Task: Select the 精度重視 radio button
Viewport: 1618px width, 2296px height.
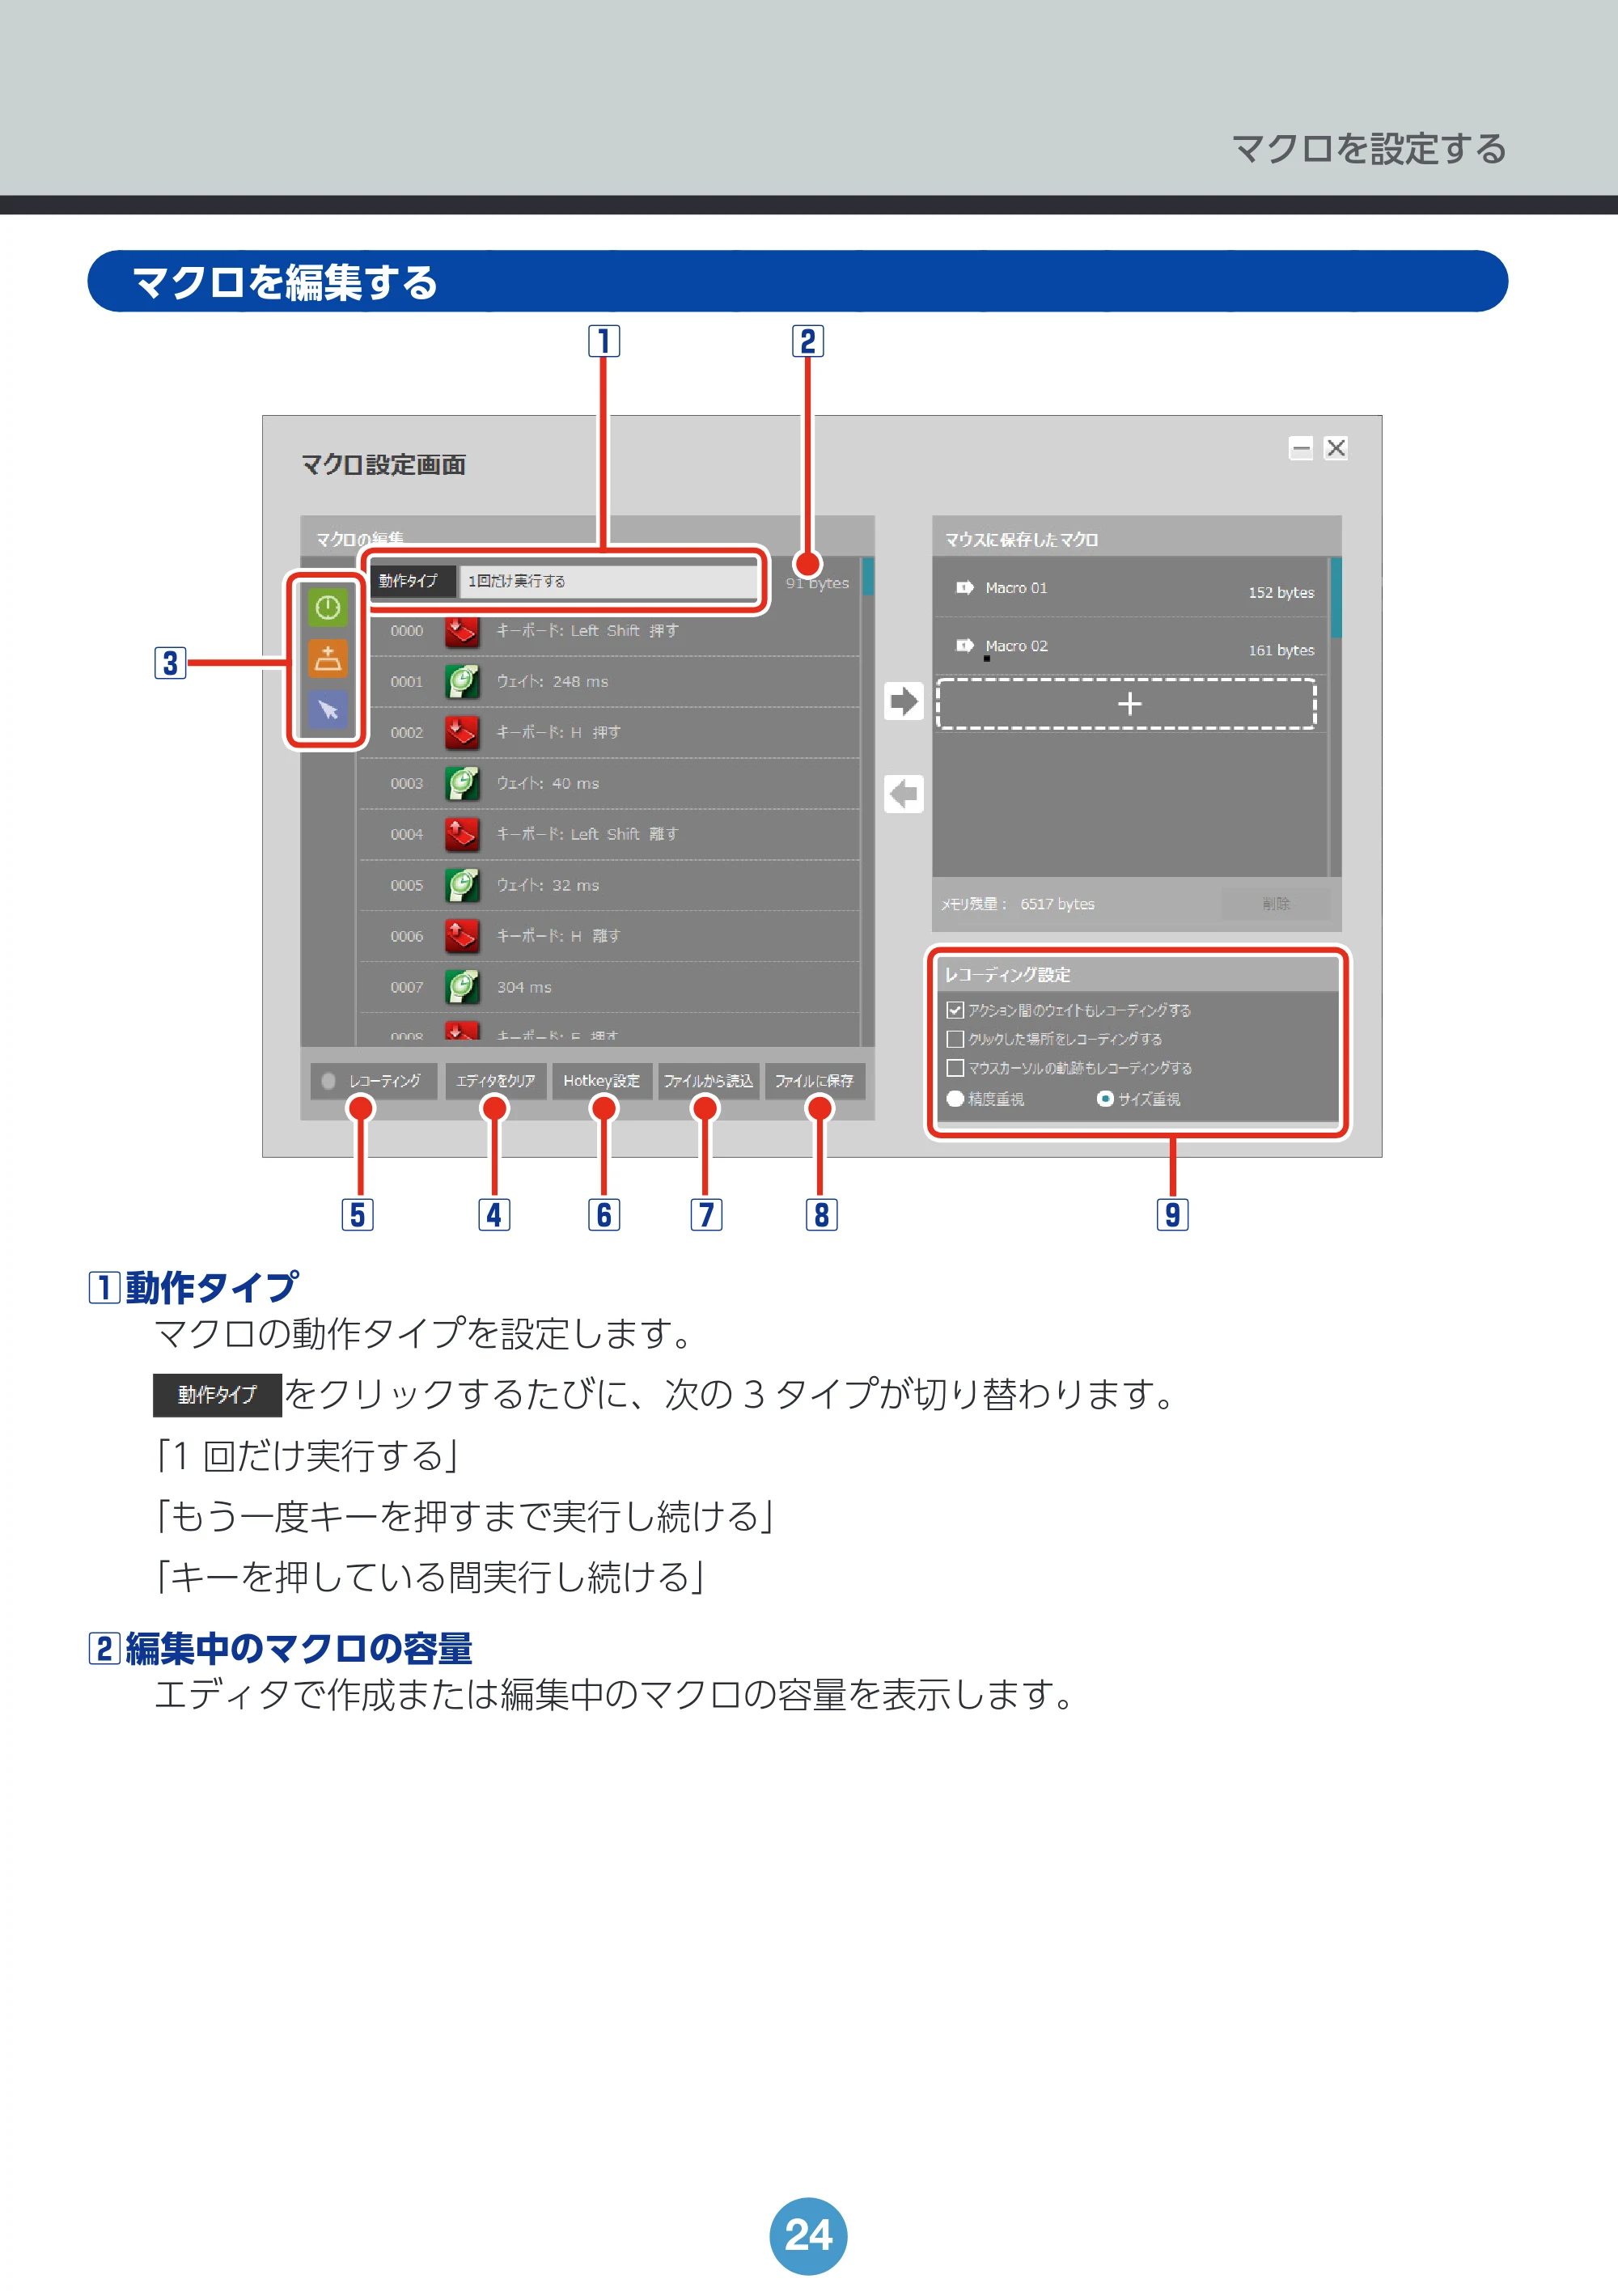Action: coord(955,1099)
